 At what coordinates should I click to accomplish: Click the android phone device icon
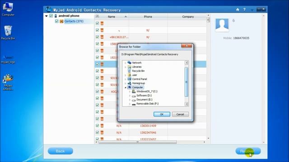click(56, 16)
